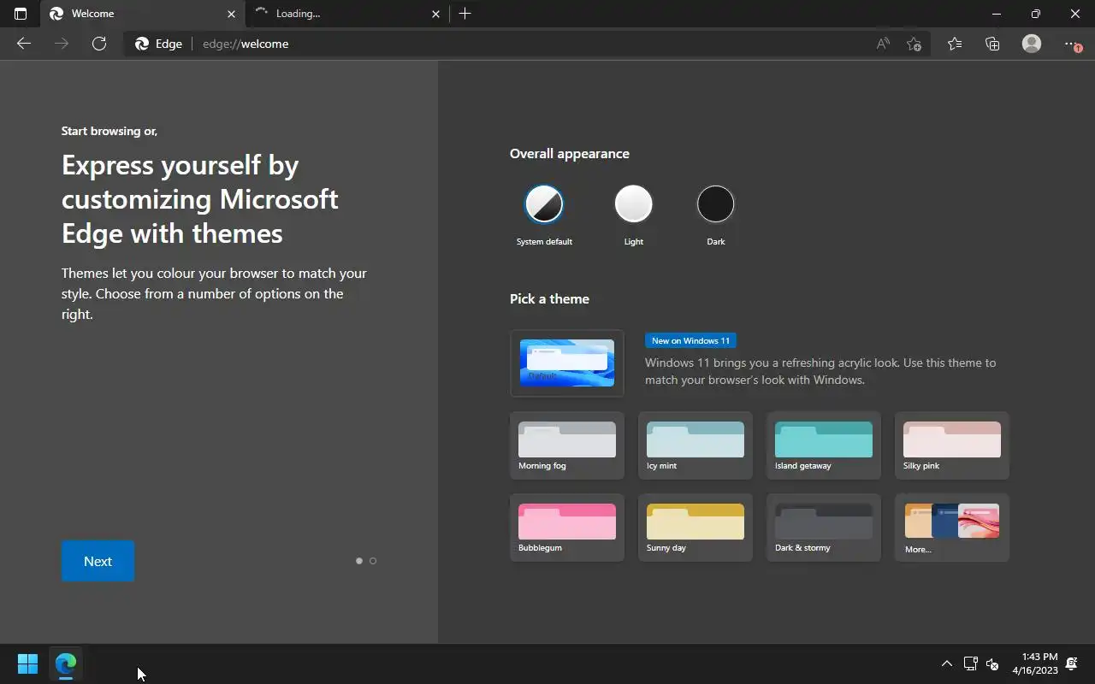The width and height of the screenshot is (1095, 684).
Task: Switch to the Welcome tab
Action: click(x=143, y=14)
